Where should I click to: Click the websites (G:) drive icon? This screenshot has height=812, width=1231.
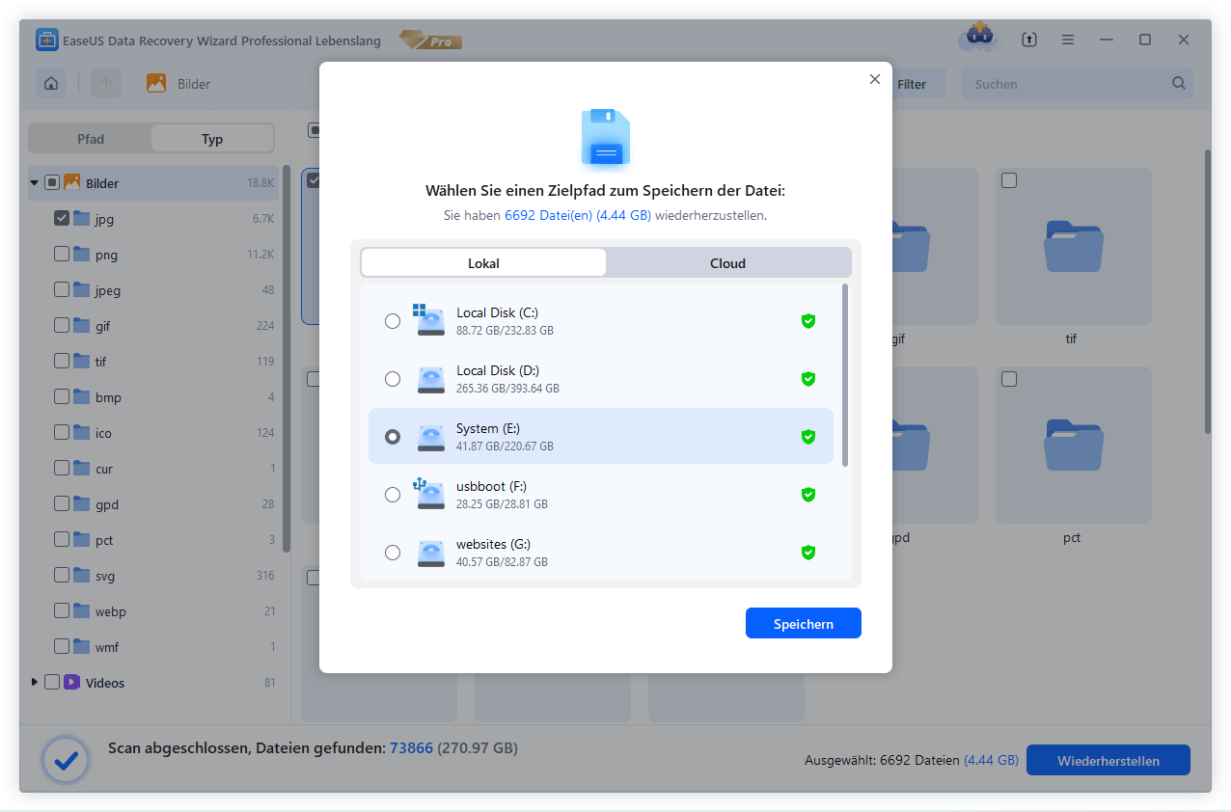pyautogui.click(x=430, y=553)
